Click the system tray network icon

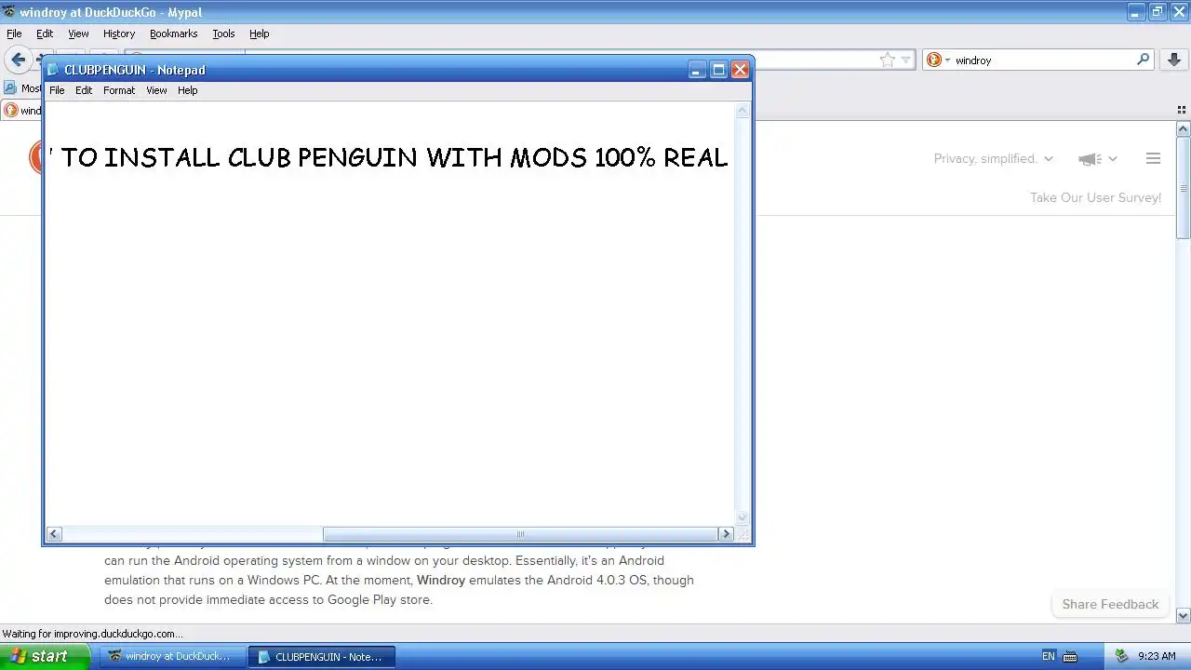point(1121,656)
